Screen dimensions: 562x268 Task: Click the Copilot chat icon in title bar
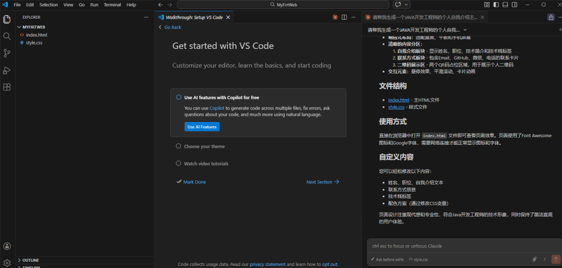398,5
